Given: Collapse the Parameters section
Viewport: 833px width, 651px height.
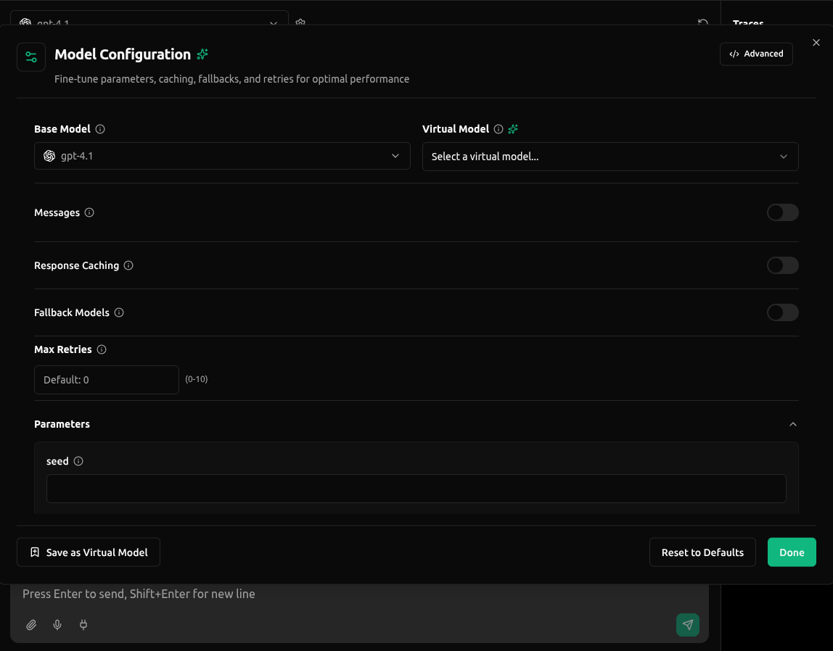Looking at the screenshot, I should (x=792, y=424).
